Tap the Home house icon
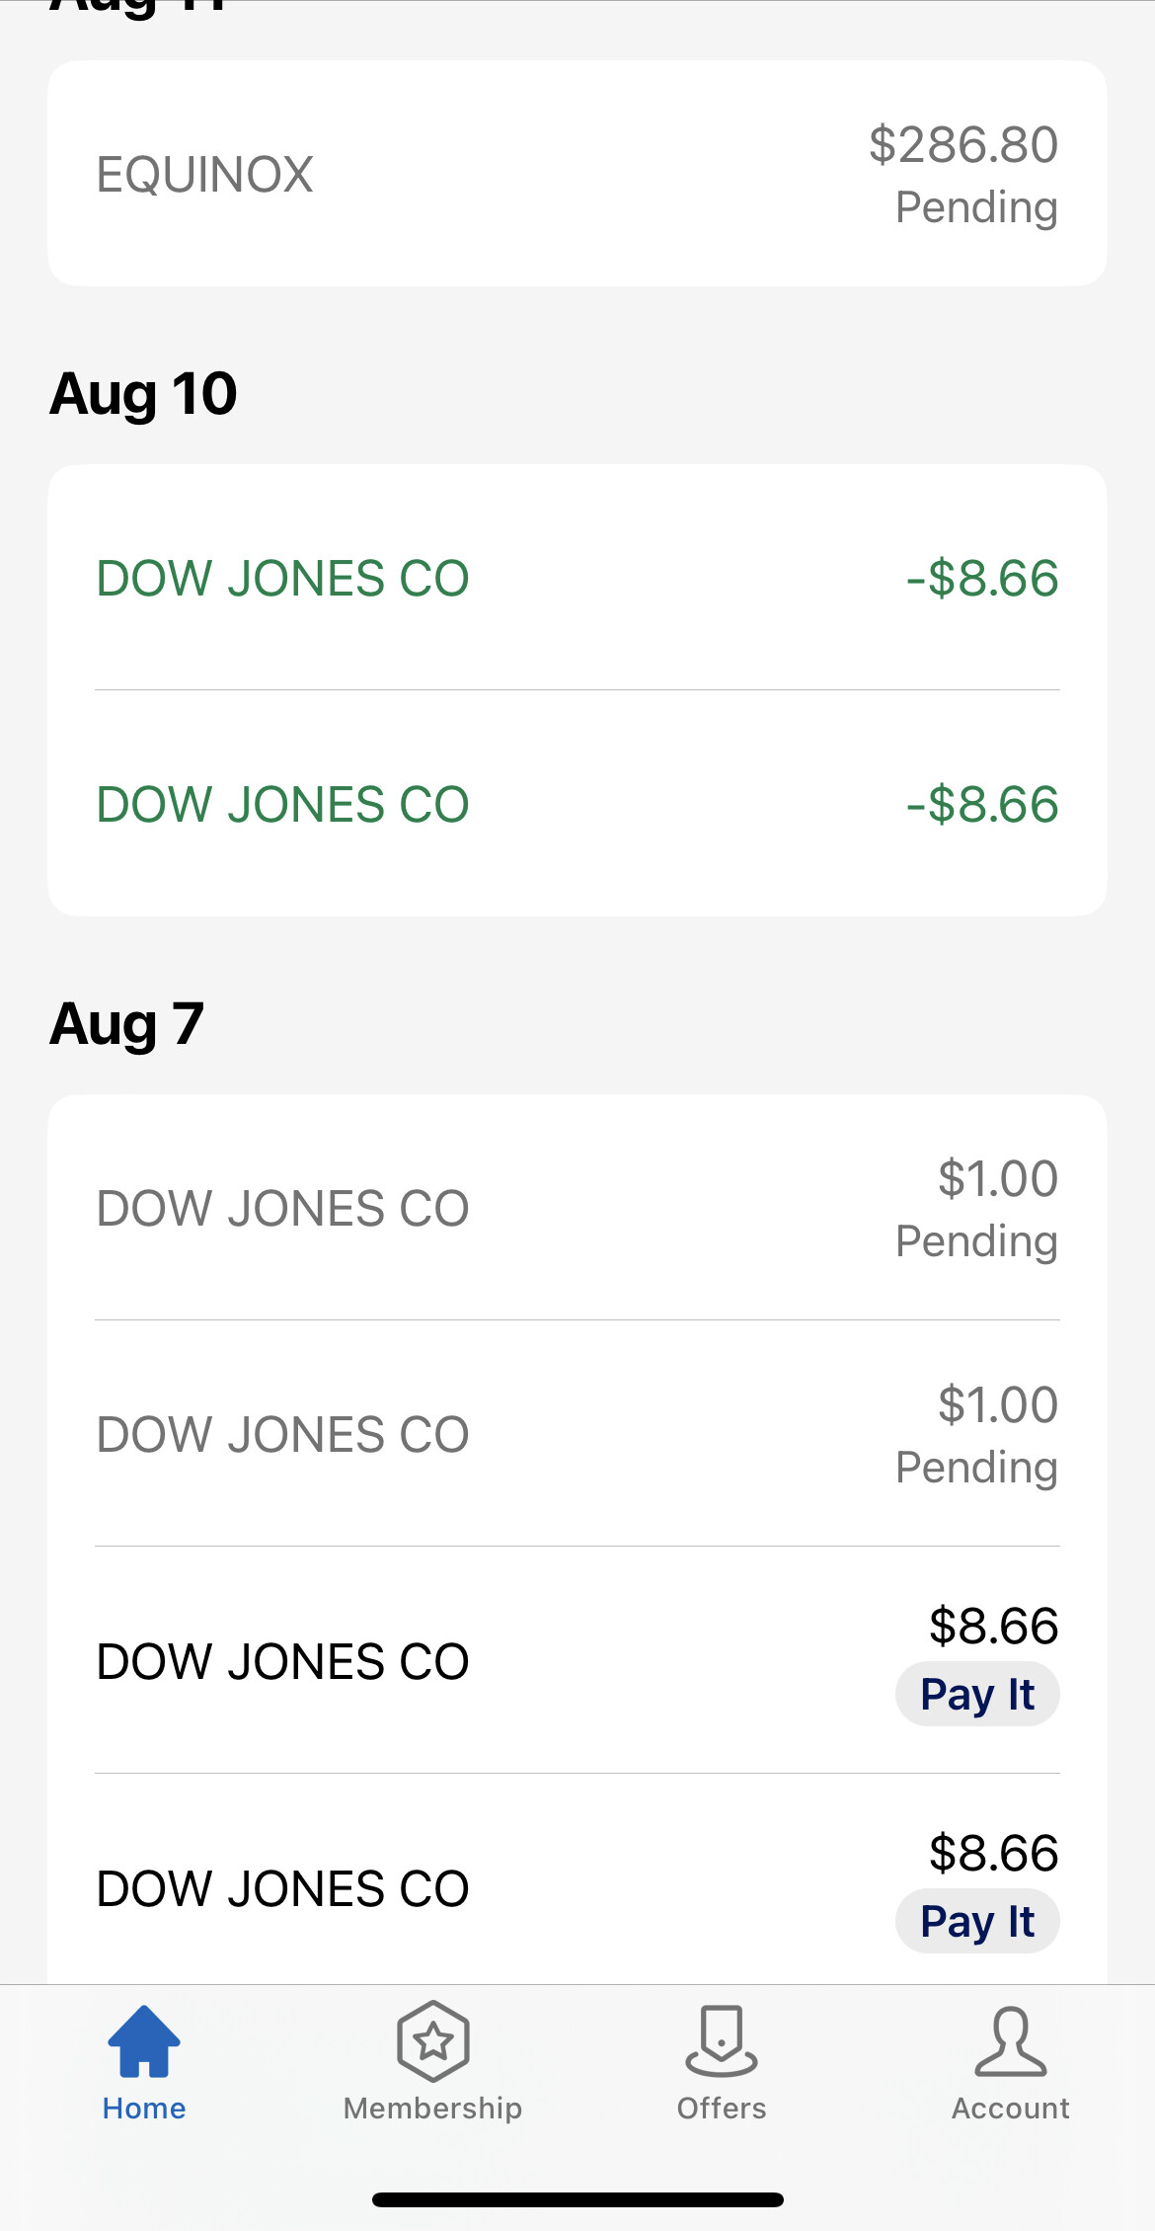 [x=144, y=2040]
